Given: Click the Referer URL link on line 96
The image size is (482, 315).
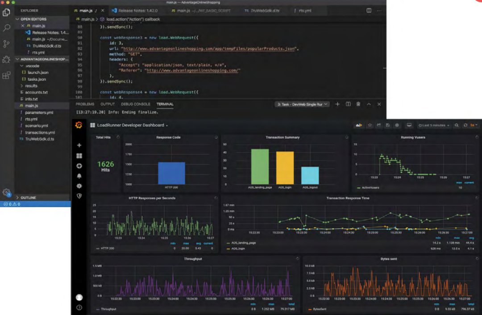Looking at the screenshot, I should coord(192,70).
